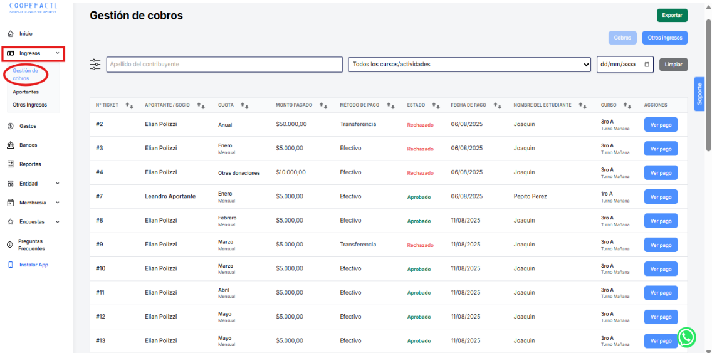Click the Gastos dollar icon

(10, 126)
